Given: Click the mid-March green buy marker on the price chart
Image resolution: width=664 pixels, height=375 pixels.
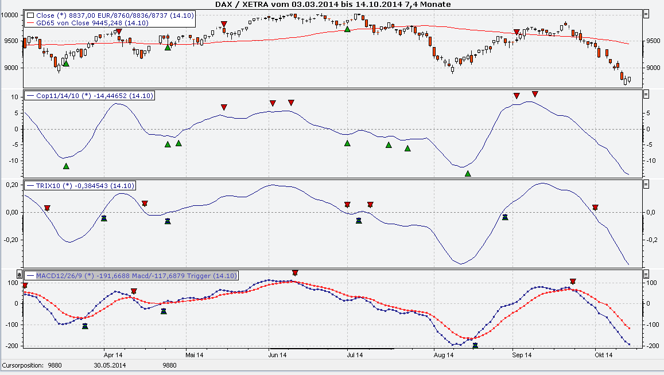Looking at the screenshot, I should (66, 64).
